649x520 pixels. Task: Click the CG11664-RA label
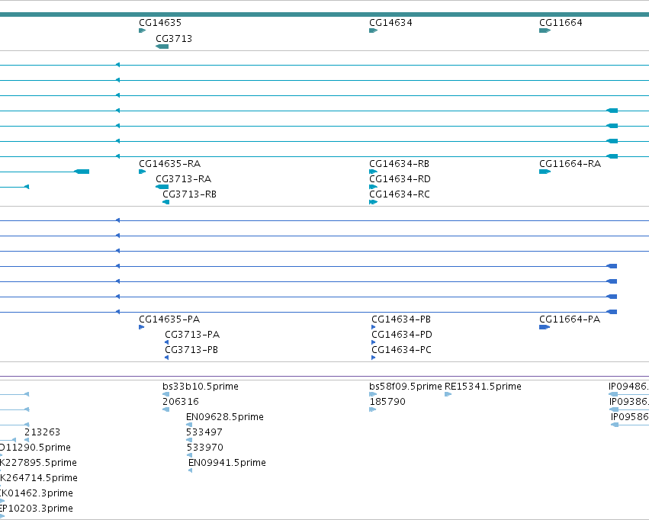(x=570, y=164)
